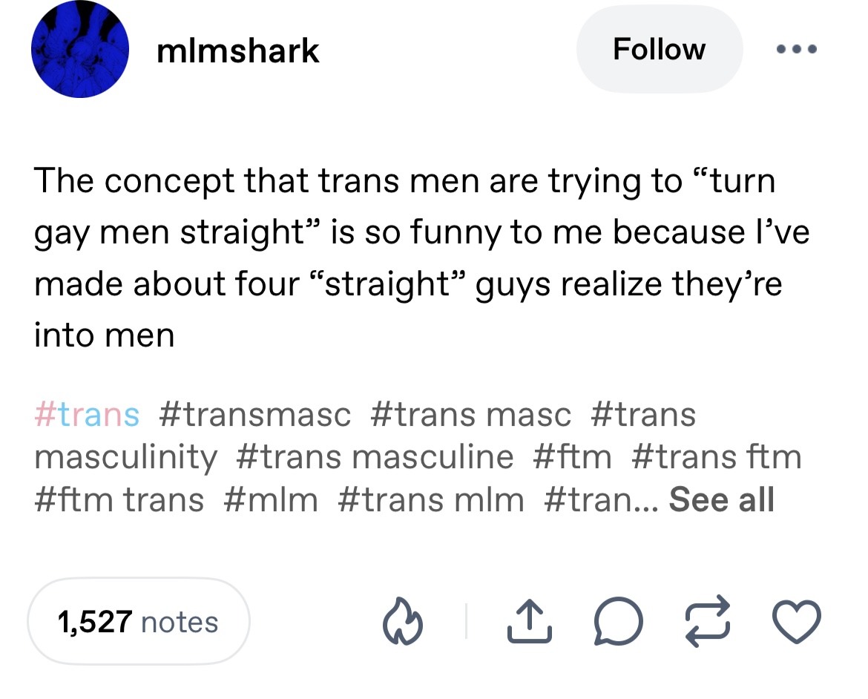Open the #ftm trans tag
868x699 pixels.
tap(119, 499)
